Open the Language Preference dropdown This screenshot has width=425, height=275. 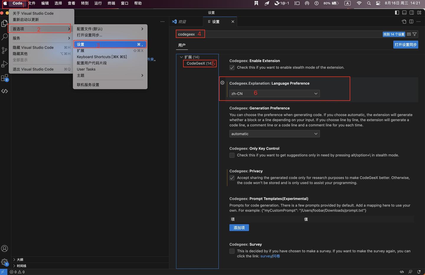(274, 93)
